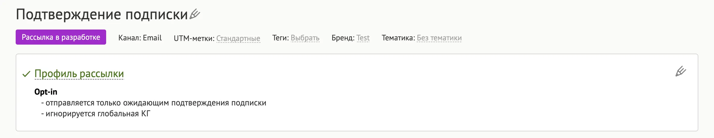Image resolution: width=714 pixels, height=138 pixels.
Task: Edit the Профиль рассылки panel via pencil icon
Action: click(x=681, y=71)
